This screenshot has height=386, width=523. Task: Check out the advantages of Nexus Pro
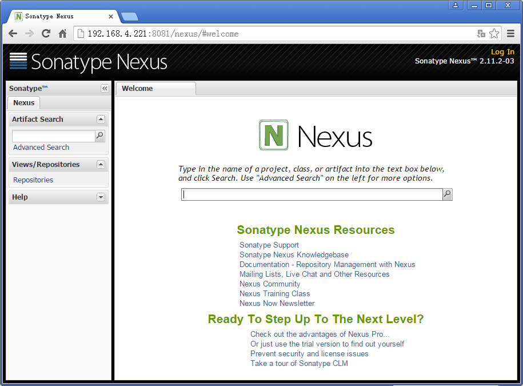pos(320,335)
